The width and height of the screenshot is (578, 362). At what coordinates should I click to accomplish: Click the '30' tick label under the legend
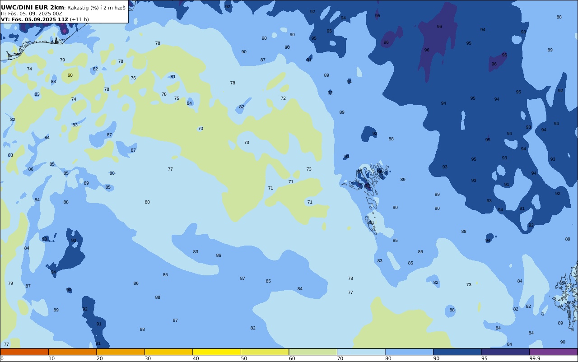coord(148,358)
